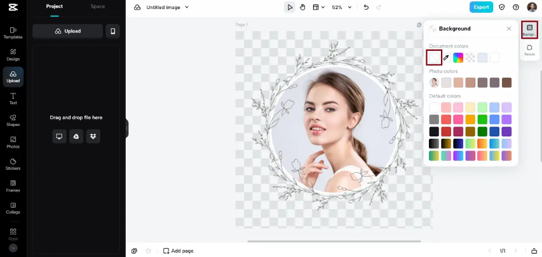This screenshot has width=542, height=257.
Task: Click the photo thumbnail in Photo colors
Action: [x=434, y=83]
